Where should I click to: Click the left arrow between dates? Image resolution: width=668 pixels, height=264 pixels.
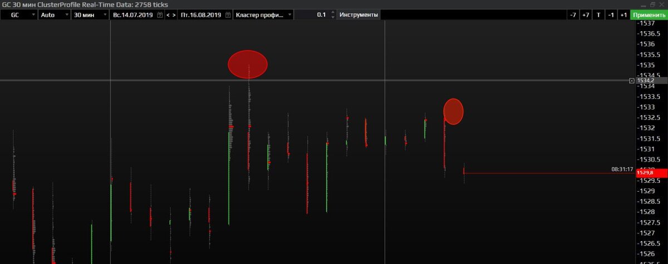pyautogui.click(x=168, y=15)
